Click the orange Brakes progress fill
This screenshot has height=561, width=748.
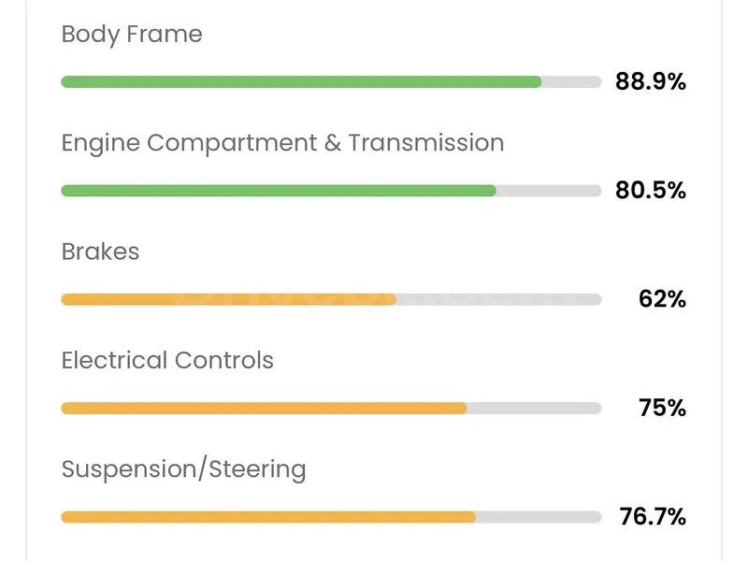pyautogui.click(x=228, y=299)
